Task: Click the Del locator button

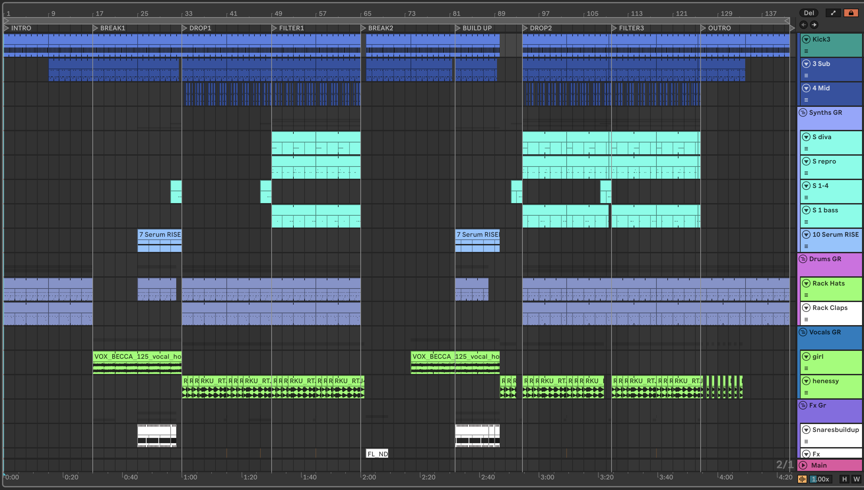Action: click(x=809, y=13)
